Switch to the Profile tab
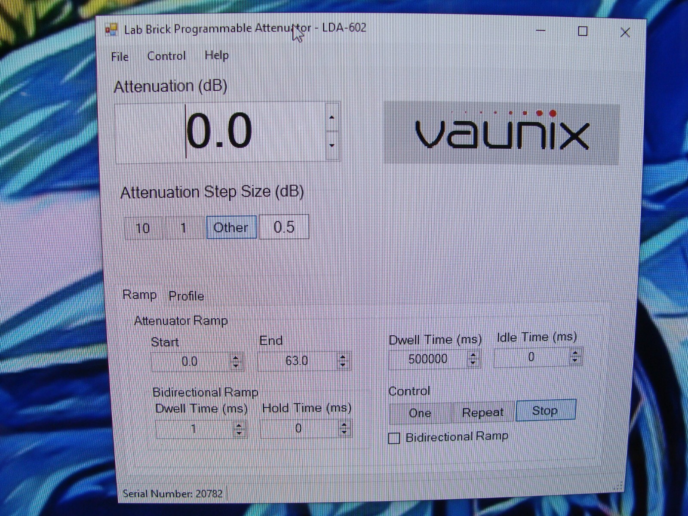Screen dimensions: 688x516 pos(186,296)
